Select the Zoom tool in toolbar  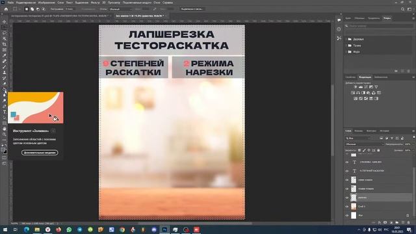point(5,135)
